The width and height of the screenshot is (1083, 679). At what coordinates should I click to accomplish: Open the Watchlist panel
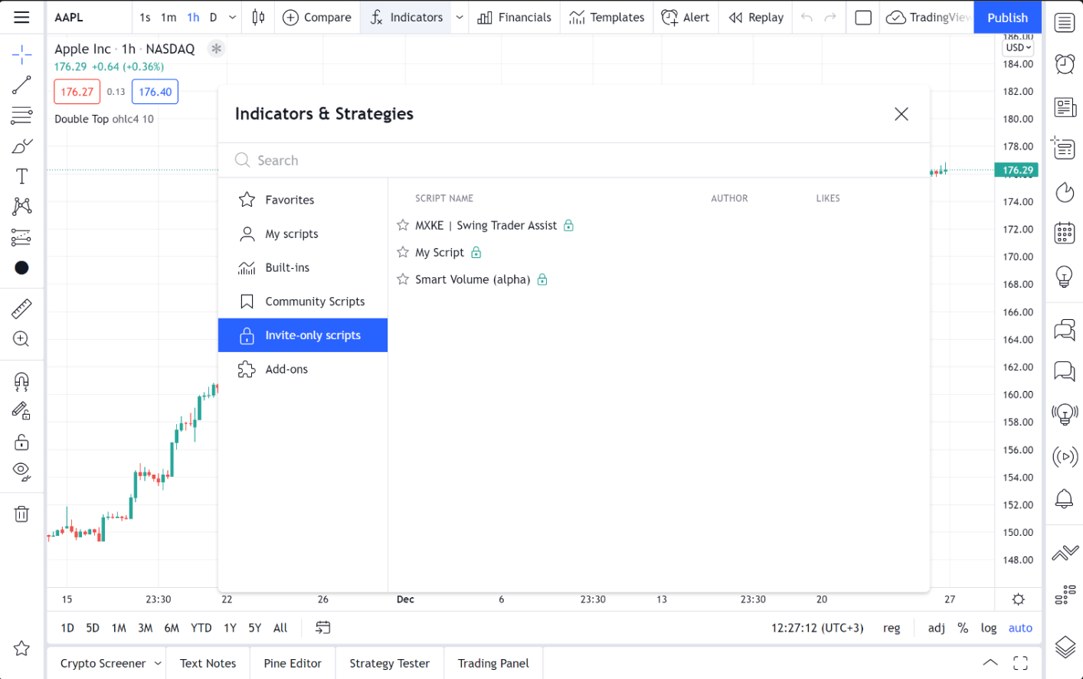(x=1065, y=22)
